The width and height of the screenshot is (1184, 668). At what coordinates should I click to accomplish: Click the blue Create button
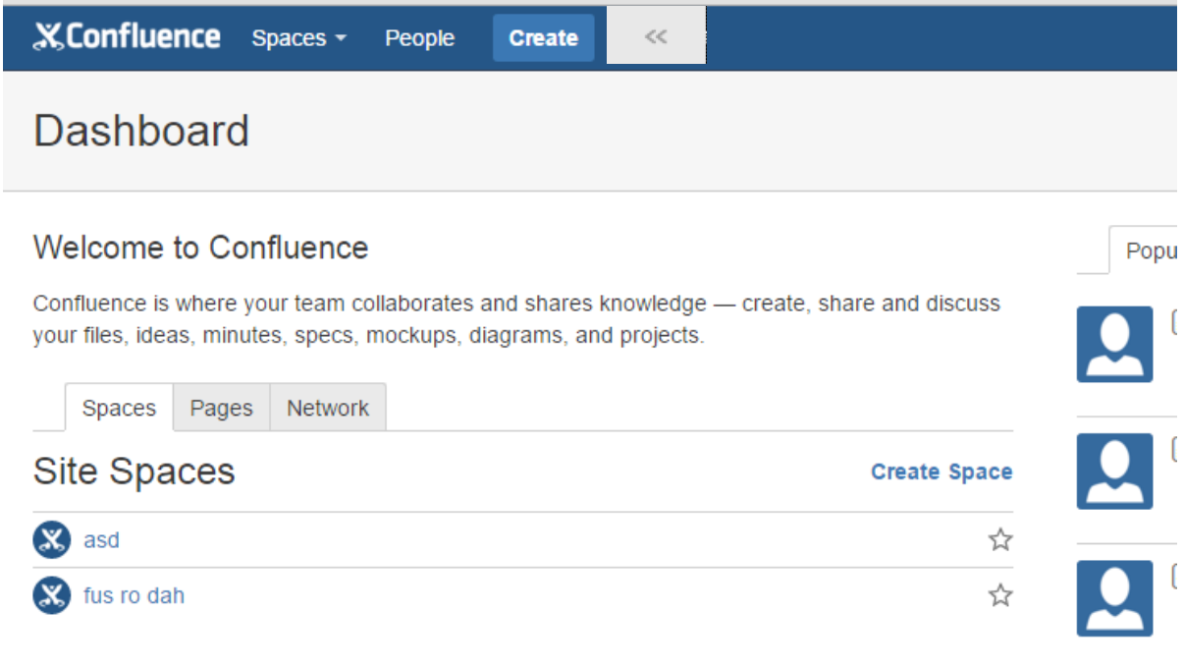click(x=543, y=38)
